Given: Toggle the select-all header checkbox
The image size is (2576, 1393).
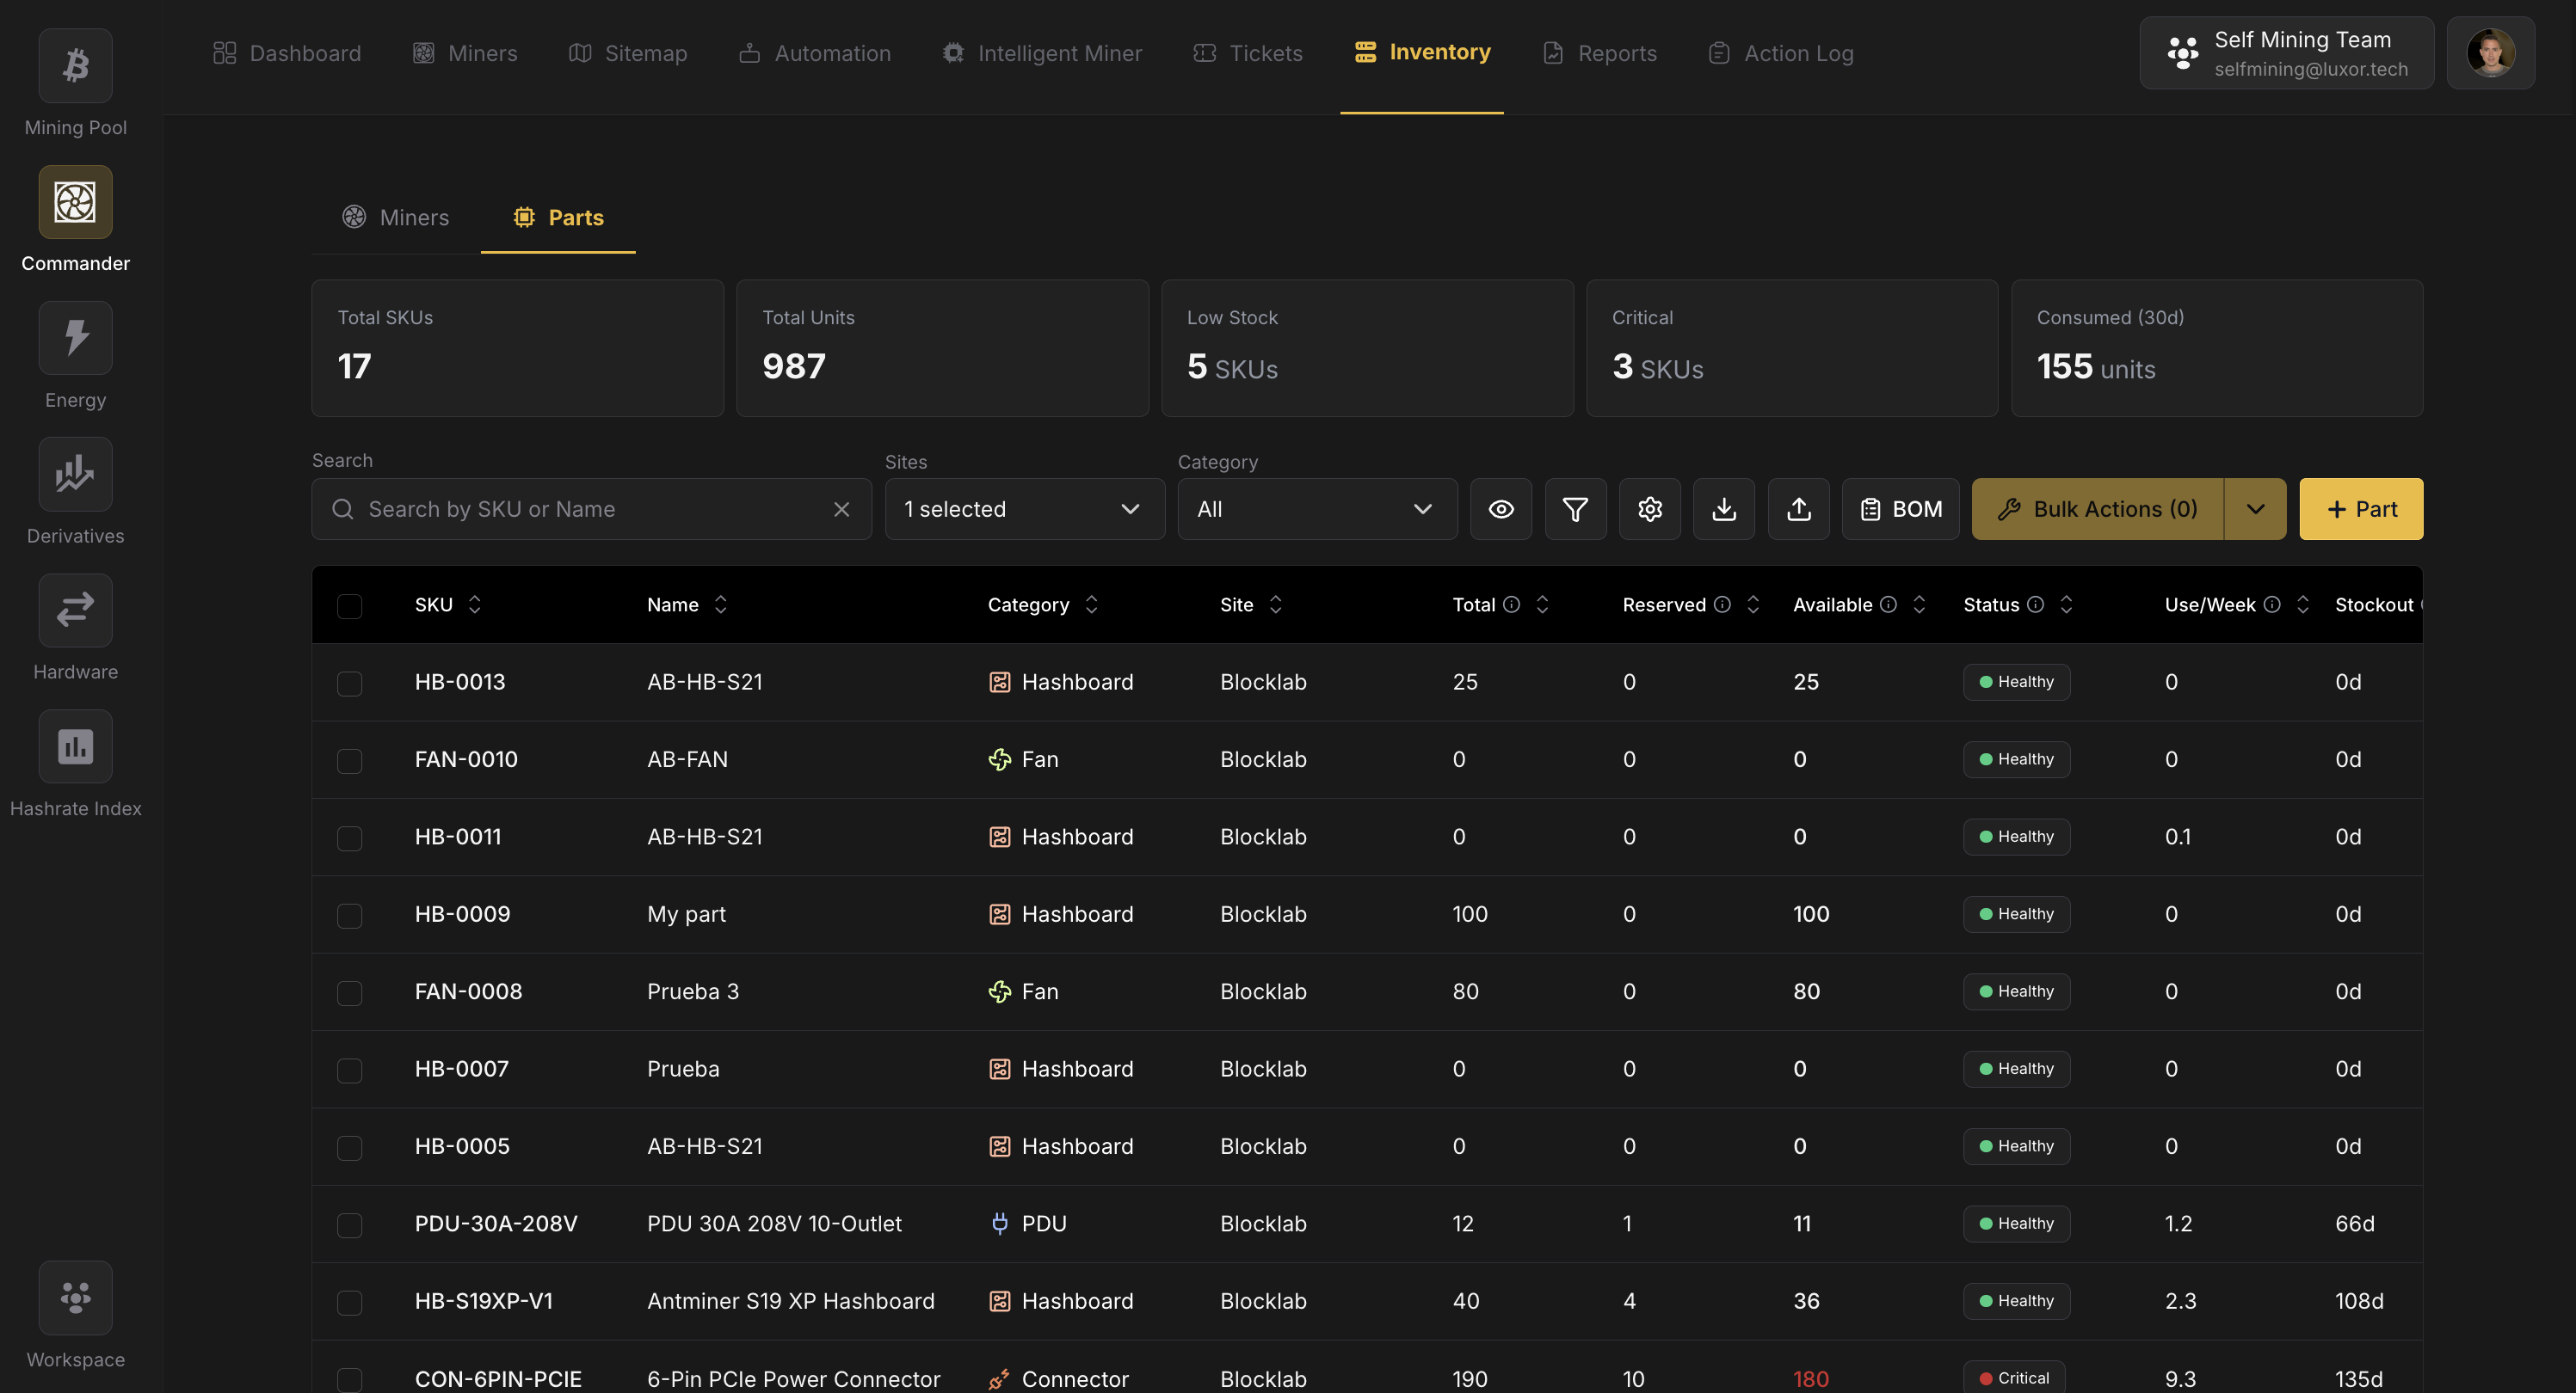Looking at the screenshot, I should click(x=349, y=605).
